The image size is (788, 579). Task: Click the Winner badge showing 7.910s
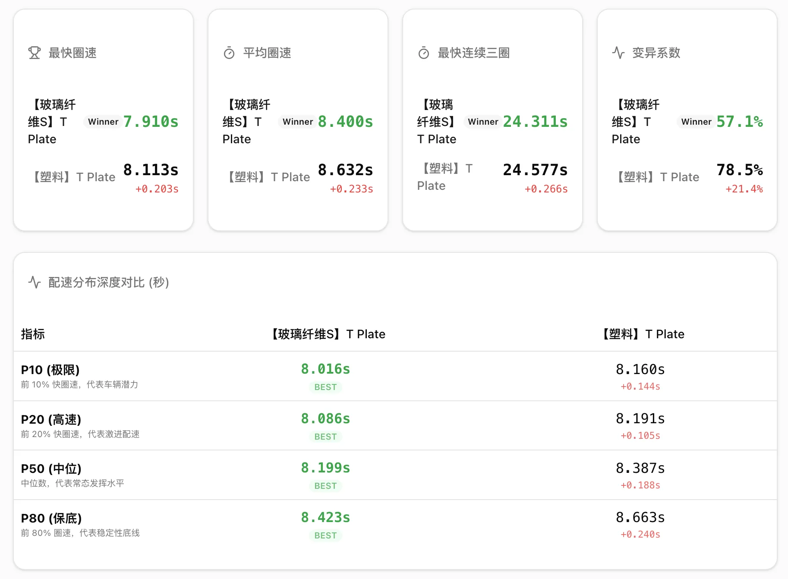pos(103,122)
